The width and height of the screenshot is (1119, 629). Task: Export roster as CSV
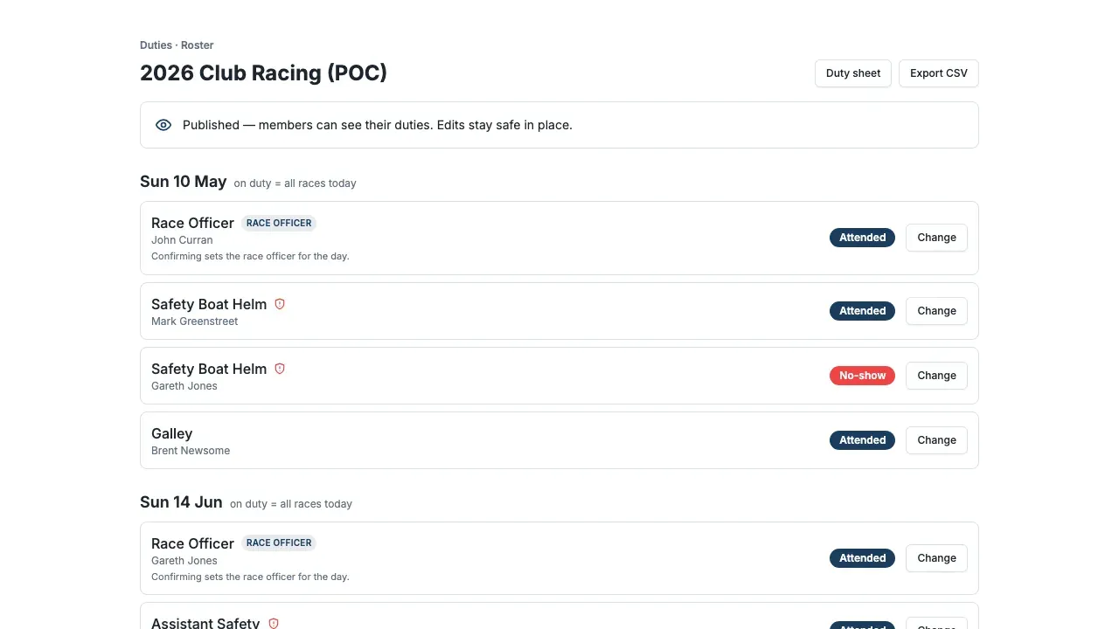(x=939, y=73)
